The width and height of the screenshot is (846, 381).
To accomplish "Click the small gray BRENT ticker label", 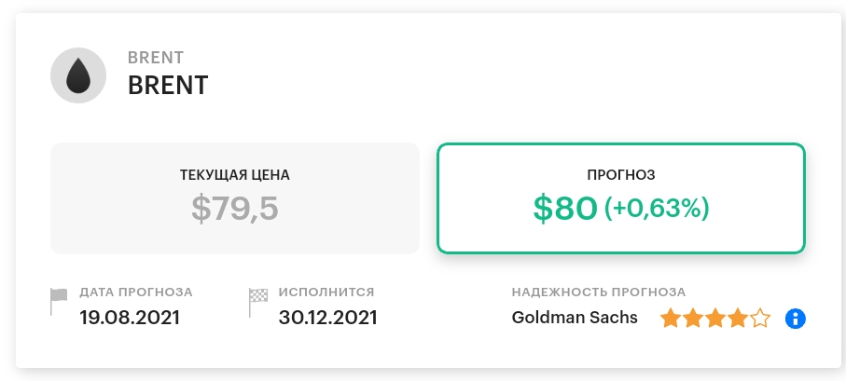I will coord(156,57).
